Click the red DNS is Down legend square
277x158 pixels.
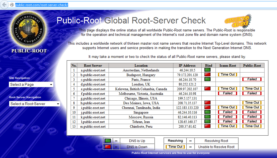(108, 147)
